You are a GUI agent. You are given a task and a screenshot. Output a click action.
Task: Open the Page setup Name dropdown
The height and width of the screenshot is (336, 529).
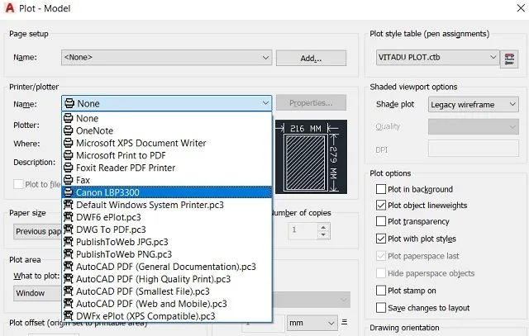(166, 58)
